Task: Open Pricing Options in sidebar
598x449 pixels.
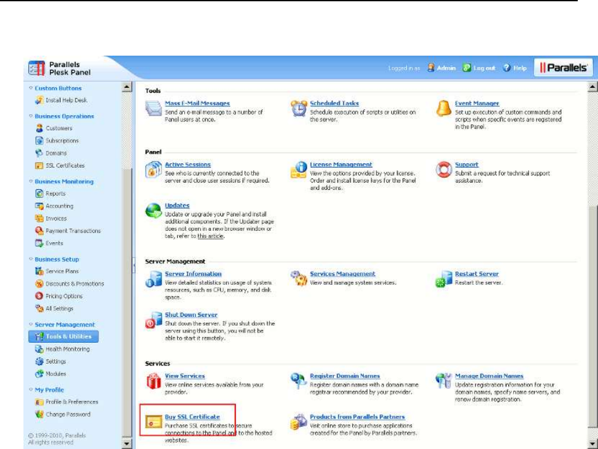Action: pyautogui.click(x=59, y=296)
